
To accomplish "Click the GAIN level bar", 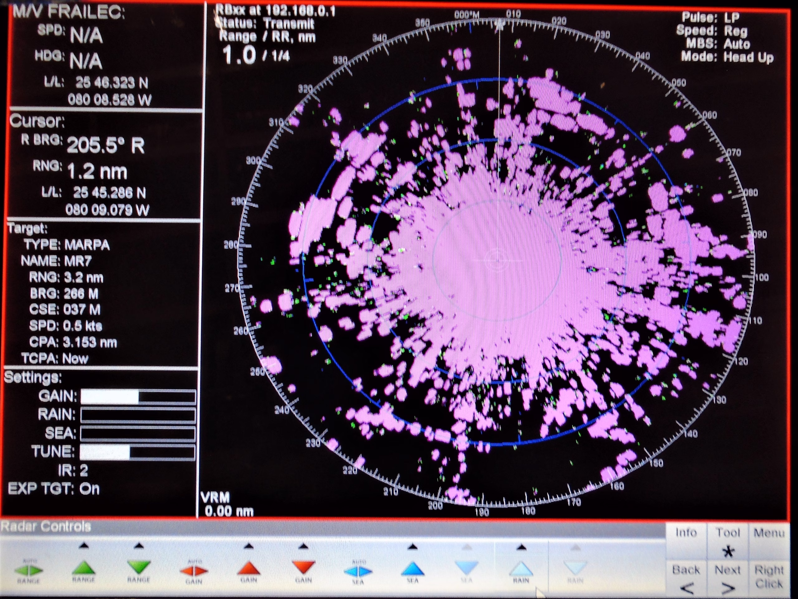I will (138, 397).
